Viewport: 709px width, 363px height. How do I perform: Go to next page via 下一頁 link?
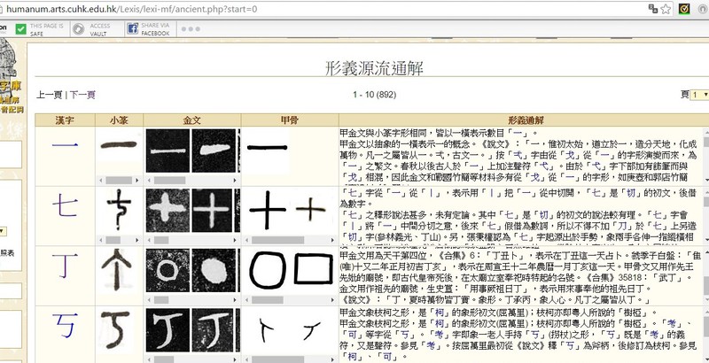pos(82,95)
